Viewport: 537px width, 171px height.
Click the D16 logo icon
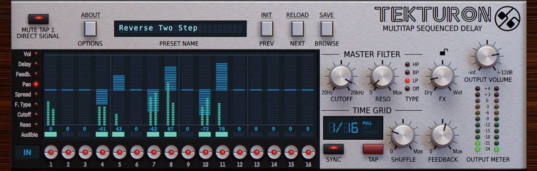[x=507, y=18]
